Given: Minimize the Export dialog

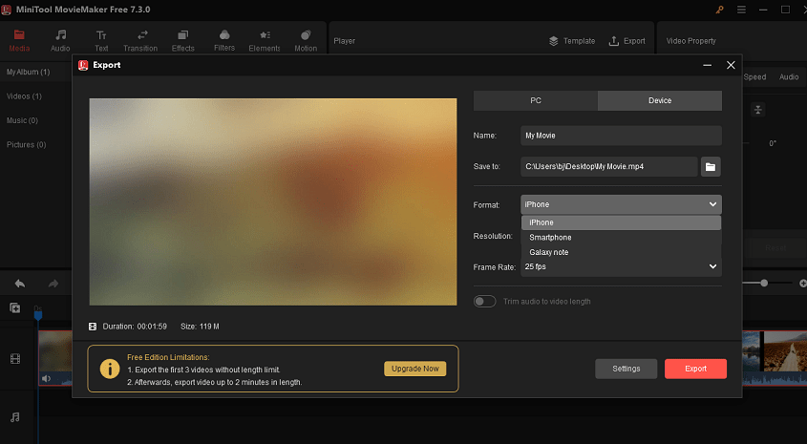Looking at the screenshot, I should tap(707, 65).
